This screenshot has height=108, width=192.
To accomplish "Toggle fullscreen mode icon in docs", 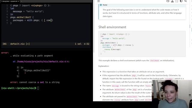I will point(177,1).
